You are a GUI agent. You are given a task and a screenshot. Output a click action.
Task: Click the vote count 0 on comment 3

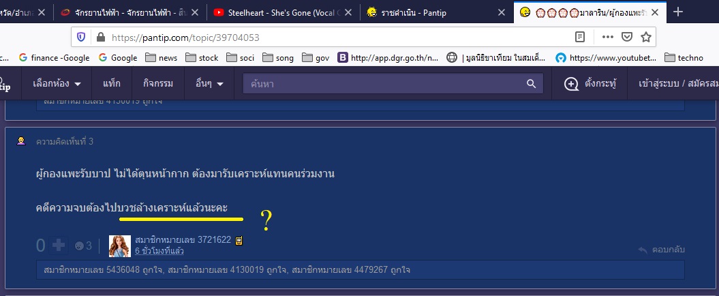[41, 246]
